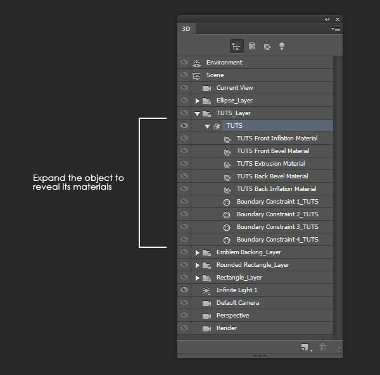Viewport: 380px width, 375px height.
Task: Select Boundary Constraint 4_TUTS
Action: pos(277,239)
